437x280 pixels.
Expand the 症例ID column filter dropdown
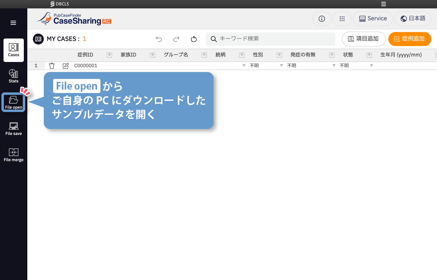coord(109,55)
